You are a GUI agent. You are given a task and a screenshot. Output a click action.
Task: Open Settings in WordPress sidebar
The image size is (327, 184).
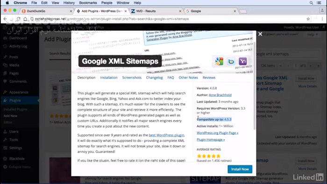tap(15, 148)
